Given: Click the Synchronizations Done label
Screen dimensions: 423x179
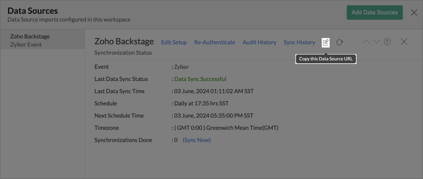Looking at the screenshot, I should 123,140.
